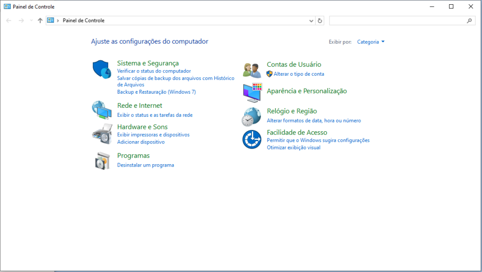482x272 pixels.
Task: Open the Contas de Usuário people icon
Action: pyautogui.click(x=252, y=70)
